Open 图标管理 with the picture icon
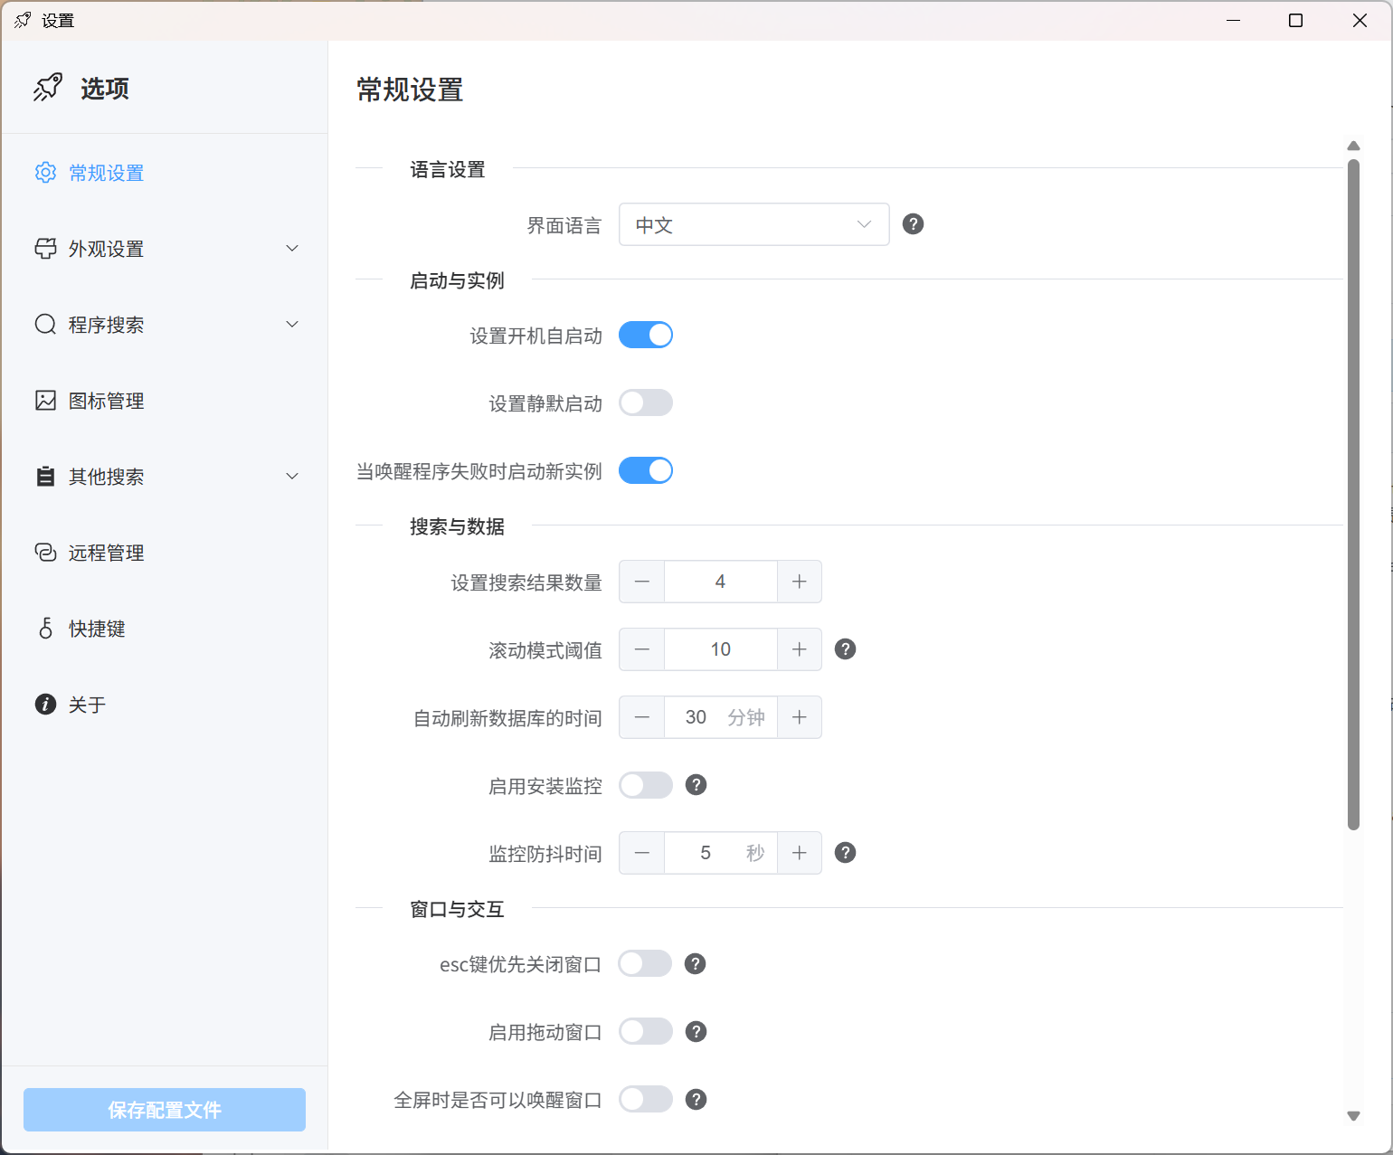The width and height of the screenshot is (1393, 1155). point(45,400)
